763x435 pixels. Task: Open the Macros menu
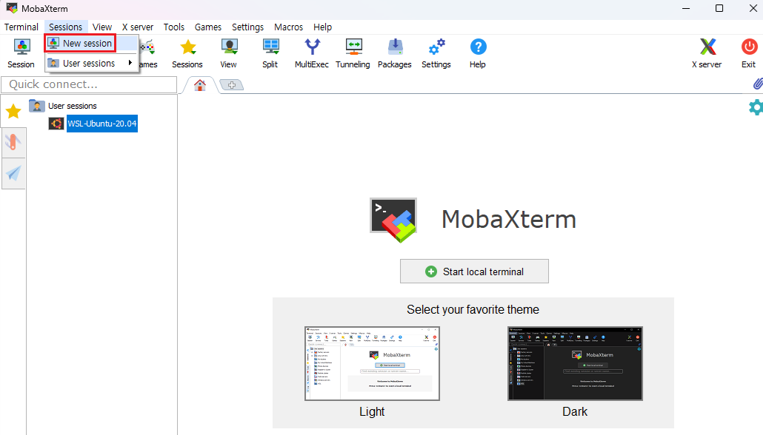point(289,27)
